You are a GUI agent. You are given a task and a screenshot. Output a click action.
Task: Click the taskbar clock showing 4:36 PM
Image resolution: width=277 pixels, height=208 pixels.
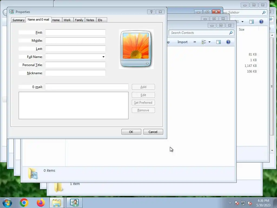pos(263,203)
